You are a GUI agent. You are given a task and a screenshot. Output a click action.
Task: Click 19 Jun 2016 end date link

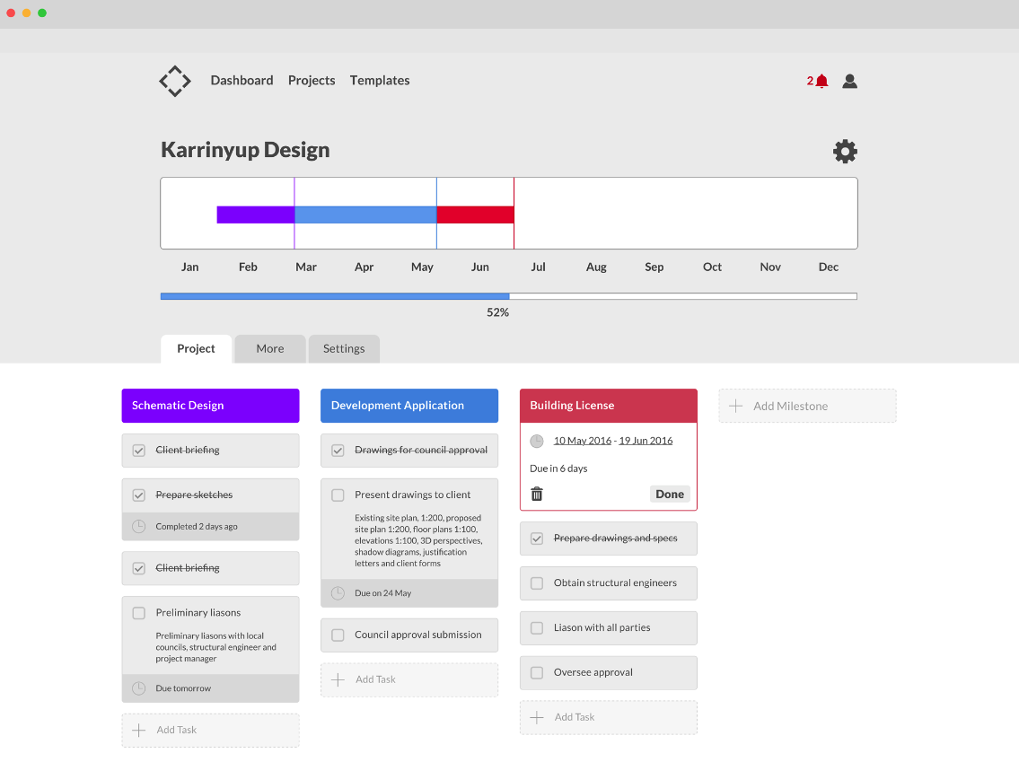(646, 441)
